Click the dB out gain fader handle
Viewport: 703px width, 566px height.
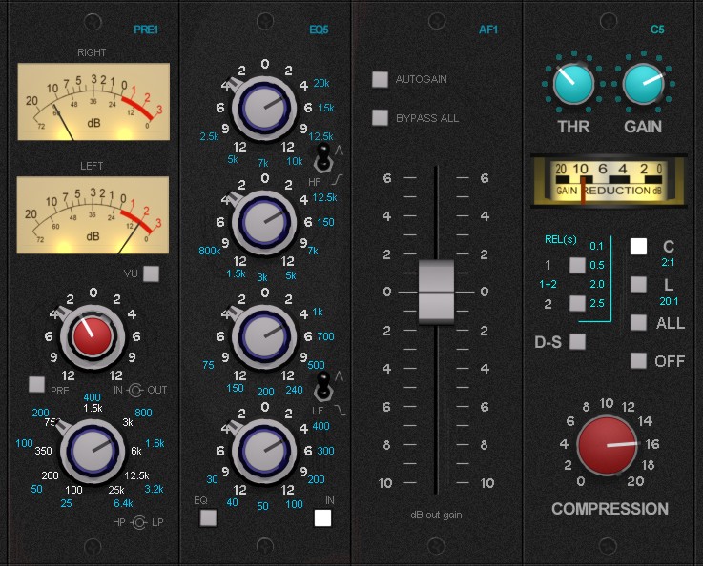click(436, 292)
